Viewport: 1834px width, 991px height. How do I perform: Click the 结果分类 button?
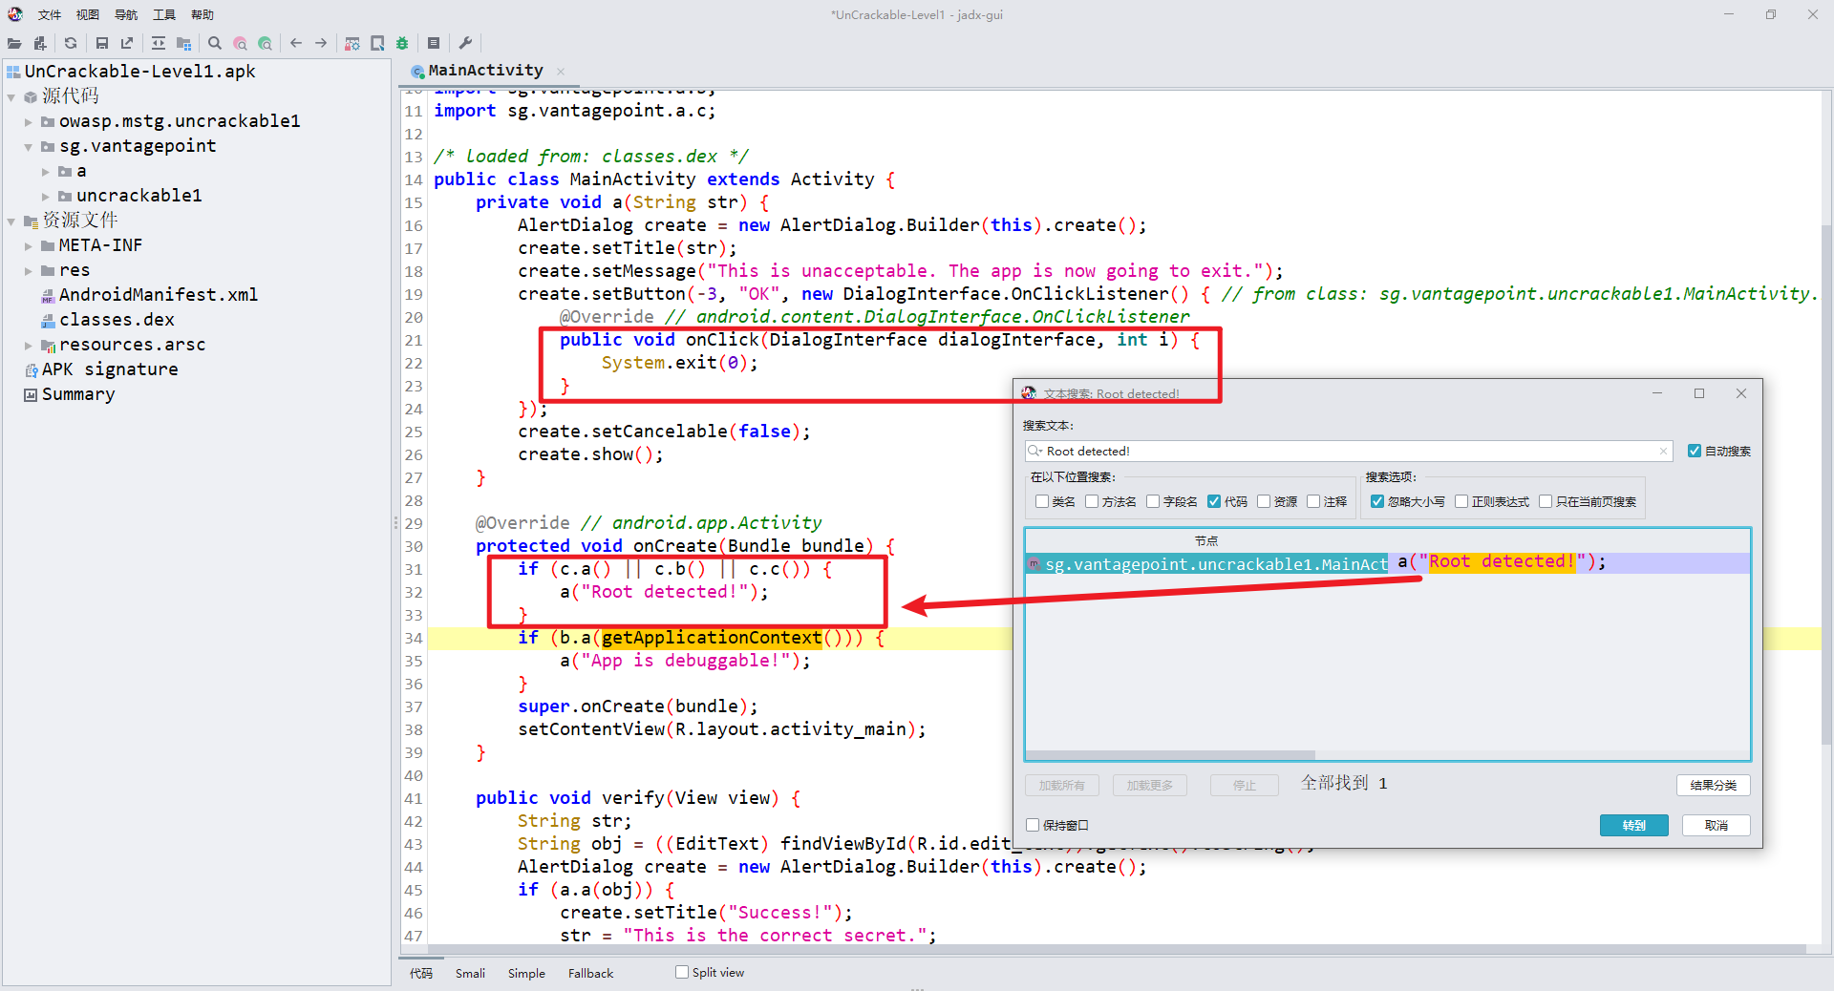tap(1713, 785)
